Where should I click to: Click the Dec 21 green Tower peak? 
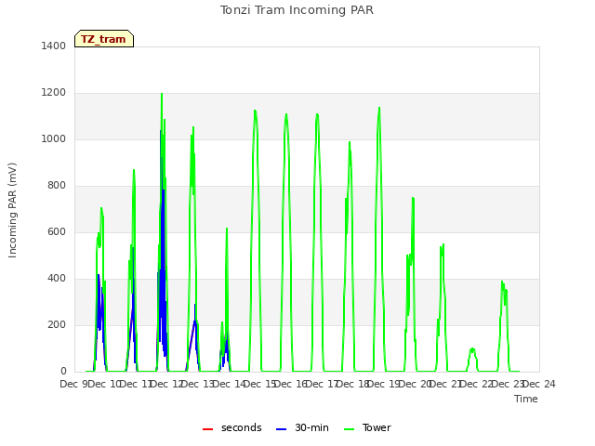[443, 244]
